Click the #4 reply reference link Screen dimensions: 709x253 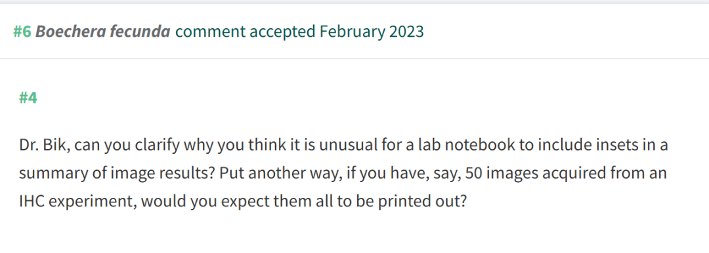click(28, 98)
